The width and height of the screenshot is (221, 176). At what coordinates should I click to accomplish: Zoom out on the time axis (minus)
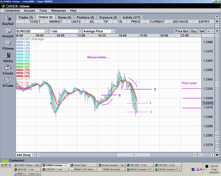(x=199, y=155)
